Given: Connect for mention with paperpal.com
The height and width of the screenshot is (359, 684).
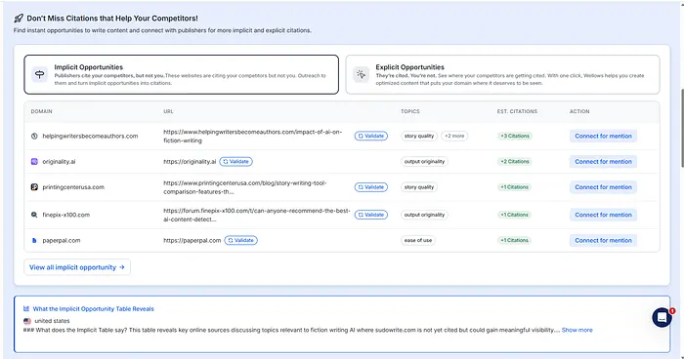Looking at the screenshot, I should point(603,241).
